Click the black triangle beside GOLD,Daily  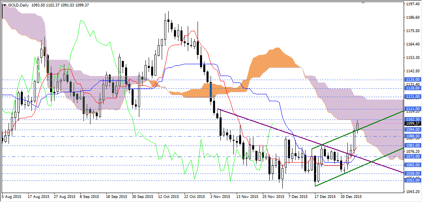click(4, 5)
